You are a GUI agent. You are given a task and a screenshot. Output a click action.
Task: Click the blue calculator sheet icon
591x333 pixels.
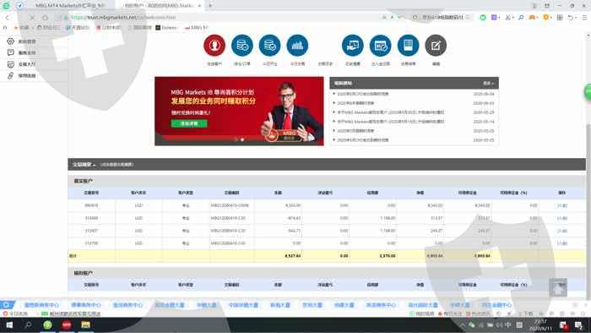coord(408,46)
